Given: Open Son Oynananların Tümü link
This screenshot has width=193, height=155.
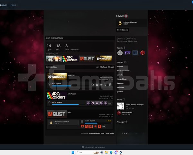Looking at the screenshot, I should pos(96,133).
